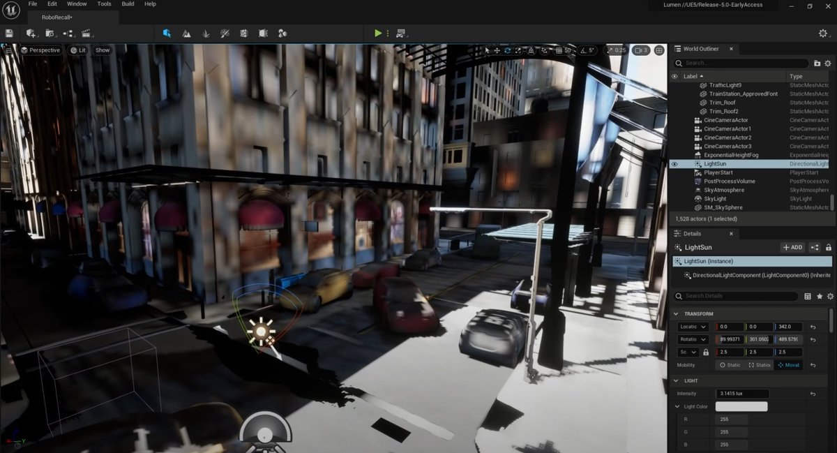The height and width of the screenshot is (453, 837).
Task: Switch to Landscape mode icon
Action: pos(186,33)
